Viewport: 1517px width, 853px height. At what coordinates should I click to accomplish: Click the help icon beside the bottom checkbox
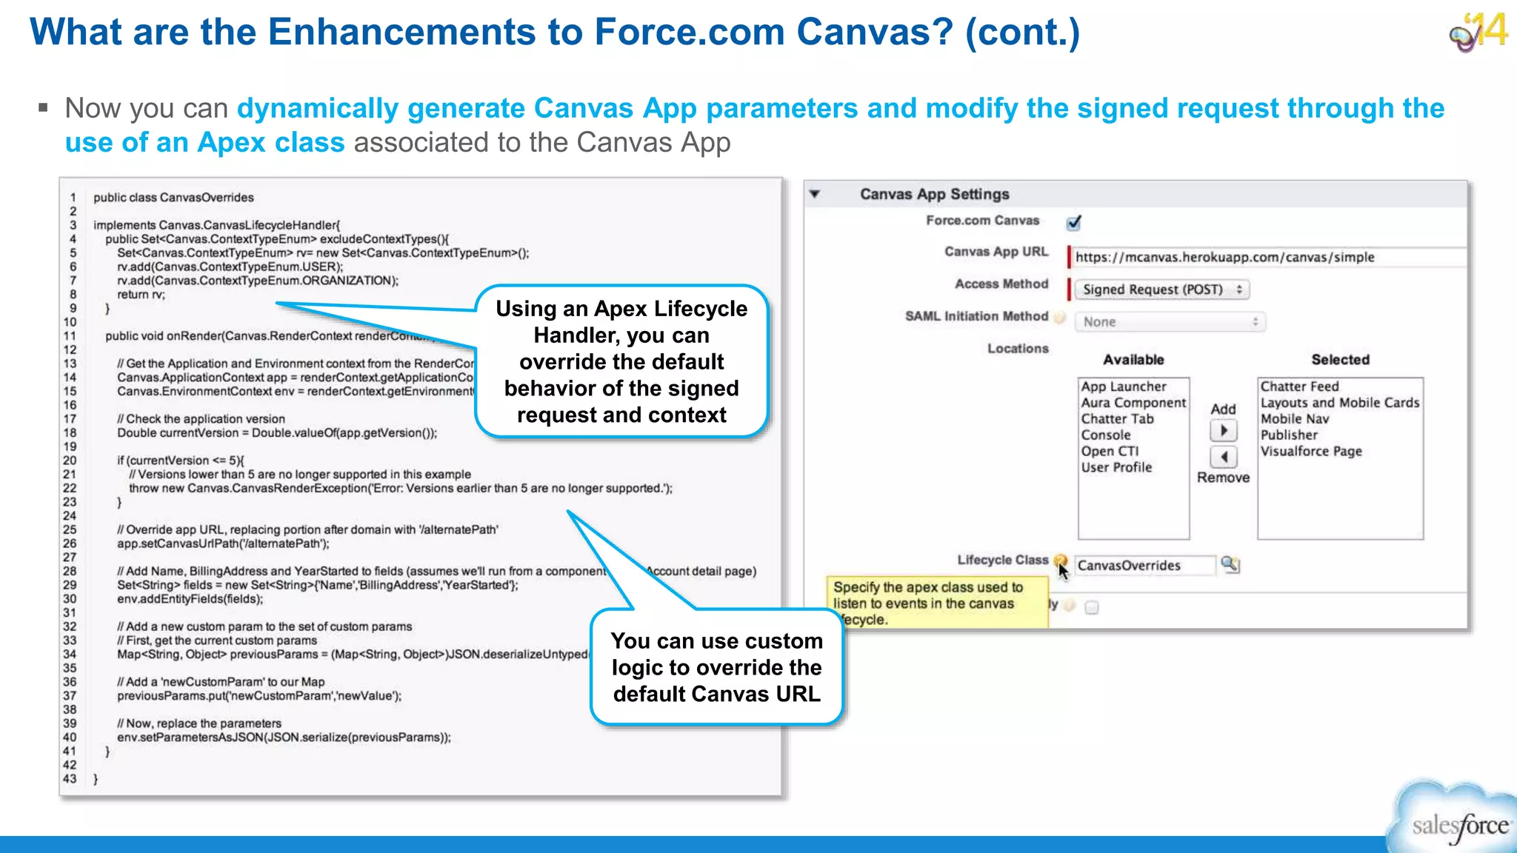pyautogui.click(x=1069, y=605)
